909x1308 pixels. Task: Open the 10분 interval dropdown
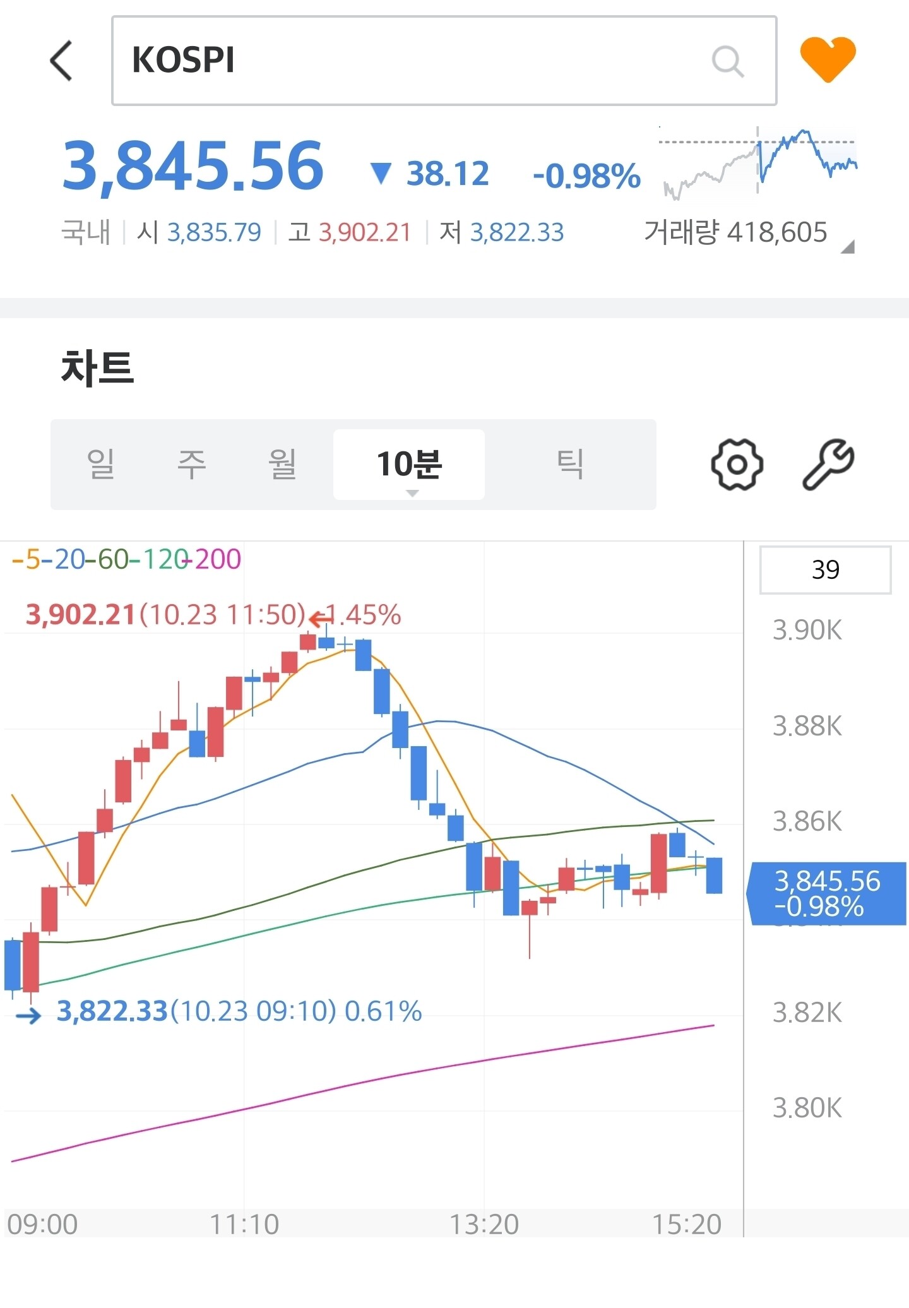coord(409,465)
